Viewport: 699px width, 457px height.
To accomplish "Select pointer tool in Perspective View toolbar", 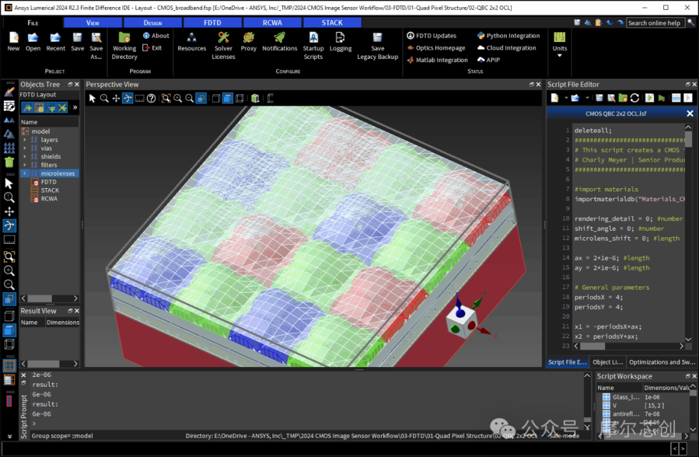I will (x=93, y=98).
